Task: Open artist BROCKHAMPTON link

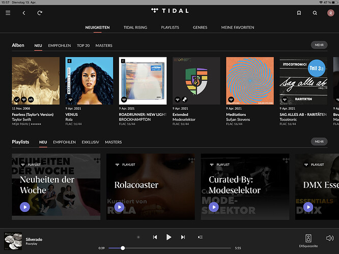Action: (135, 119)
